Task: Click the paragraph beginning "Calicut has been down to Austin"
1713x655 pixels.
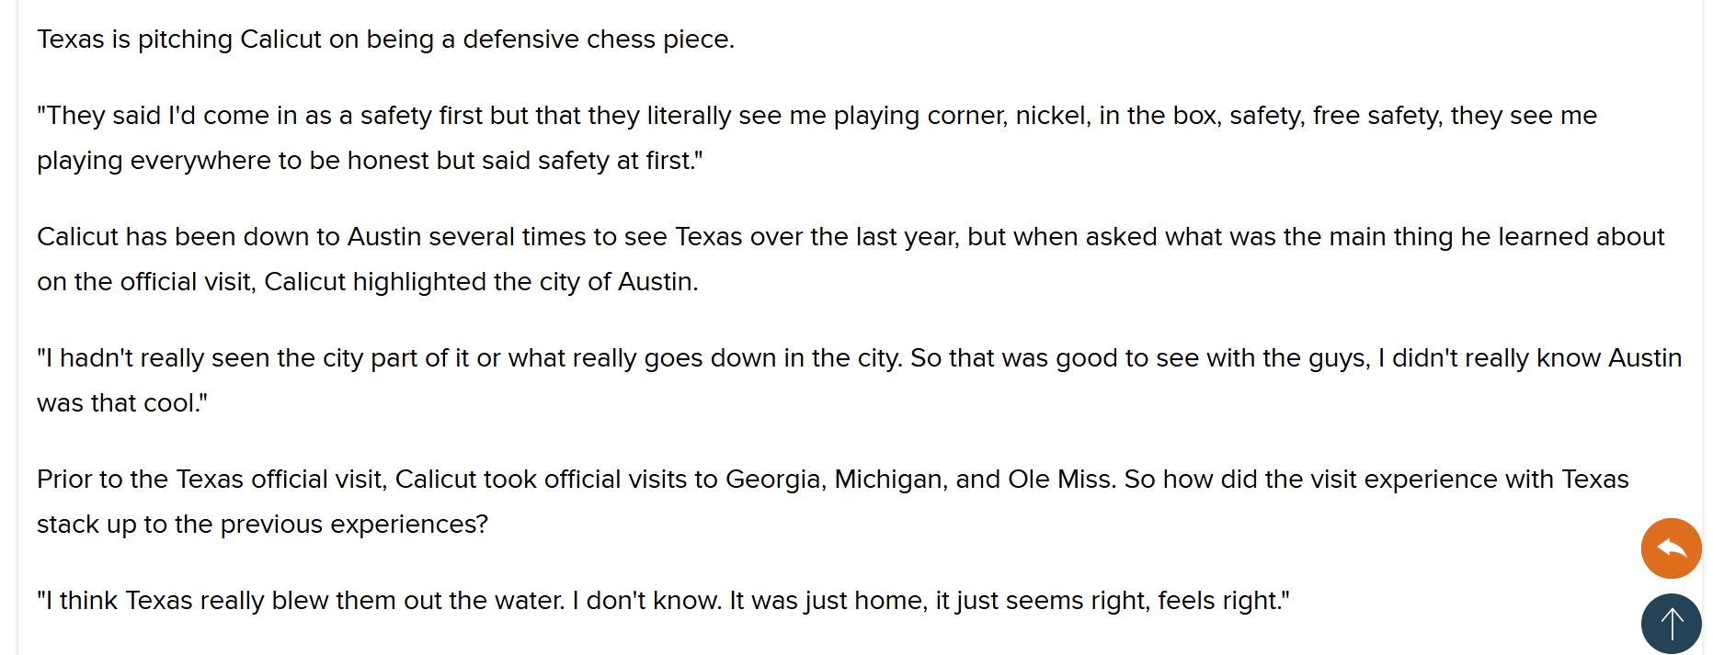Action: click(851, 259)
